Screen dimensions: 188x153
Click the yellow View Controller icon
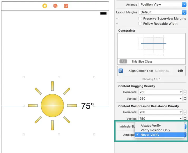[x=45, y=6]
